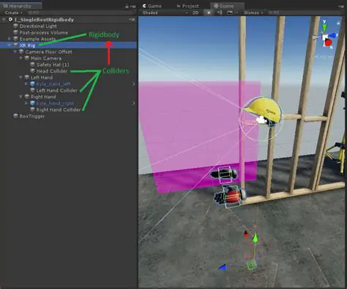Click the blue Z axis cone on gizmo
Screen dimensions: 347x289
pyautogui.click(x=333, y=36)
